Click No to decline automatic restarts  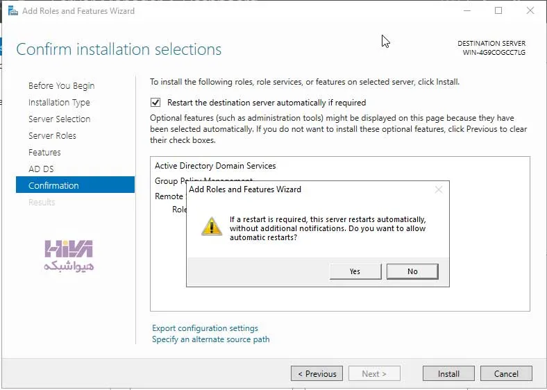coord(412,271)
